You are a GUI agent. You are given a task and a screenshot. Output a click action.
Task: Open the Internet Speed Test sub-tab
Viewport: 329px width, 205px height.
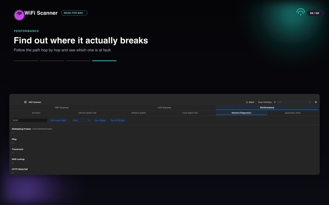click(87, 113)
